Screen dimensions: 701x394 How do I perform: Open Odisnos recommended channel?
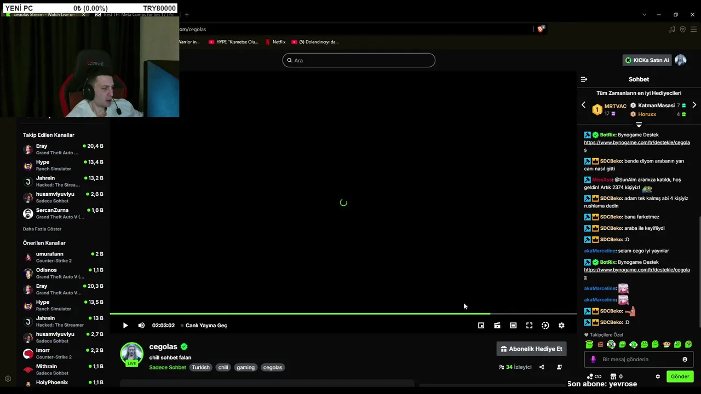[63, 273]
